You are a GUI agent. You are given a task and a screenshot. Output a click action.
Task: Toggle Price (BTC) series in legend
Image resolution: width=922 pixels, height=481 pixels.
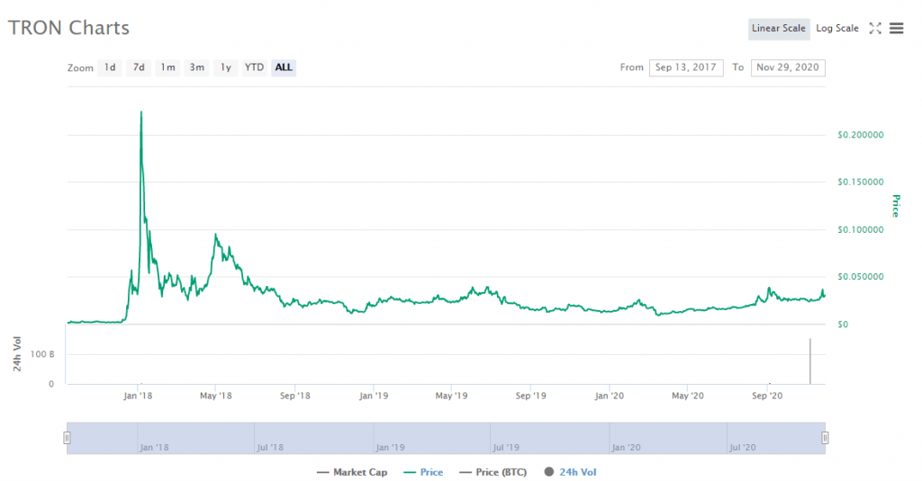[495, 472]
